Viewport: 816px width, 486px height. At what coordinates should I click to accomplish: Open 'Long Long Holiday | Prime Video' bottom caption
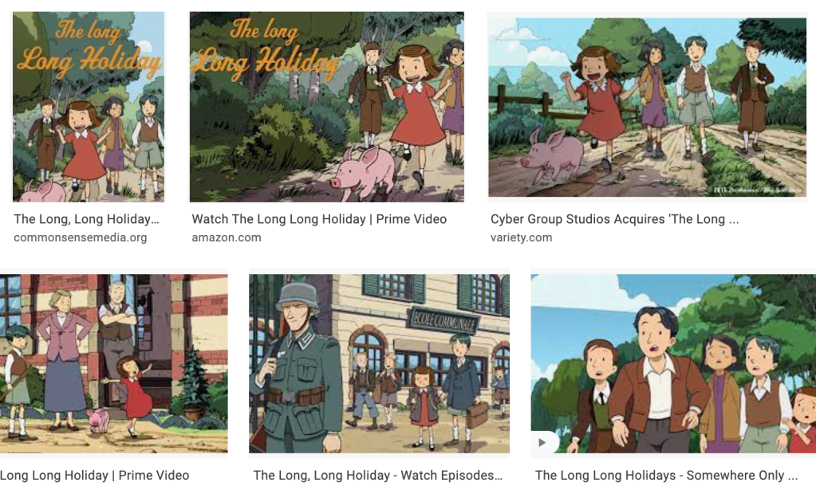pyautogui.click(x=94, y=475)
